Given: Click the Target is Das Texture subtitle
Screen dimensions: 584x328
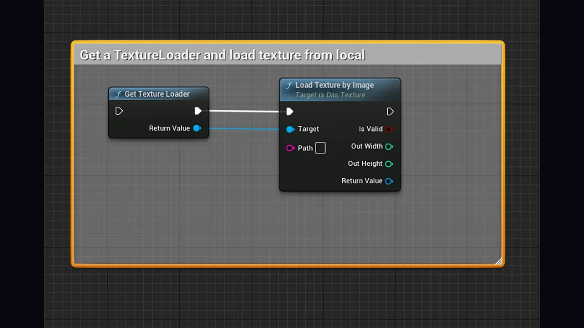Looking at the screenshot, I should click(330, 95).
